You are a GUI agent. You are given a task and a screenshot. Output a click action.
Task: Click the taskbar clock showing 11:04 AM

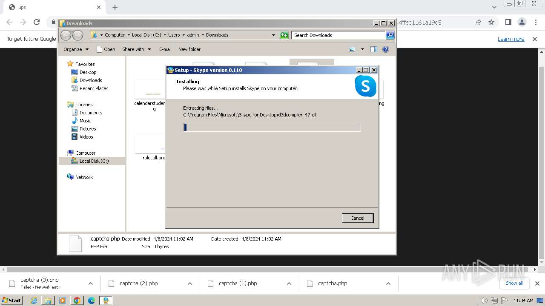tap(523, 300)
